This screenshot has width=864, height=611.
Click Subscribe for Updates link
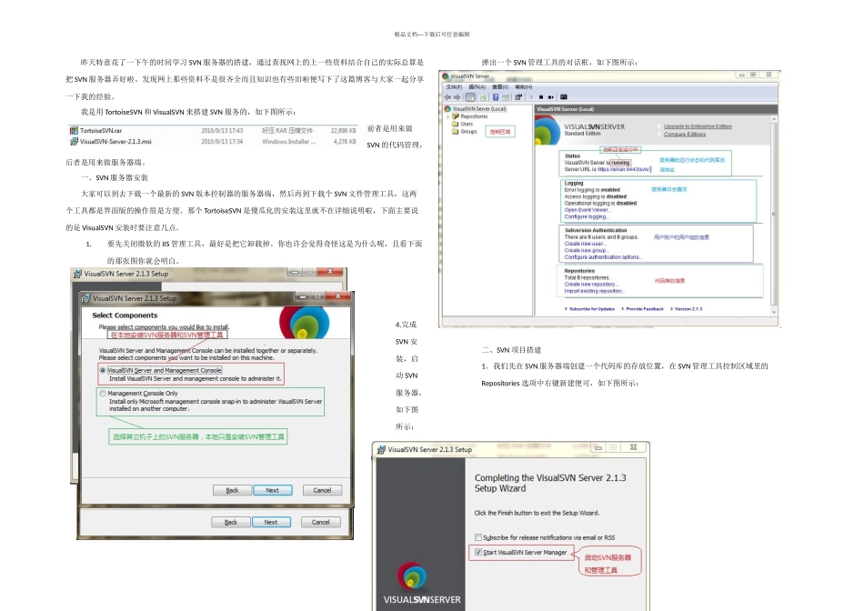point(591,309)
